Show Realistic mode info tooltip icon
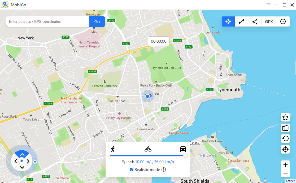 164,169
